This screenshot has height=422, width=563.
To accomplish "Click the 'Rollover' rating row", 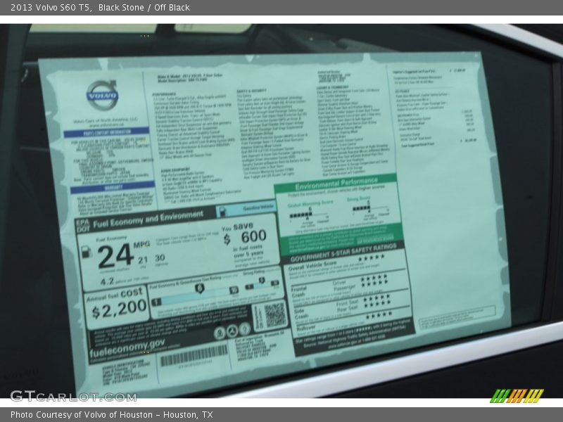I will [352, 321].
